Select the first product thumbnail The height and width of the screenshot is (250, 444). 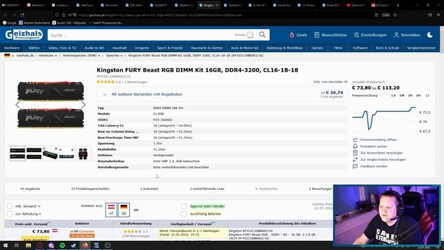[17, 153]
